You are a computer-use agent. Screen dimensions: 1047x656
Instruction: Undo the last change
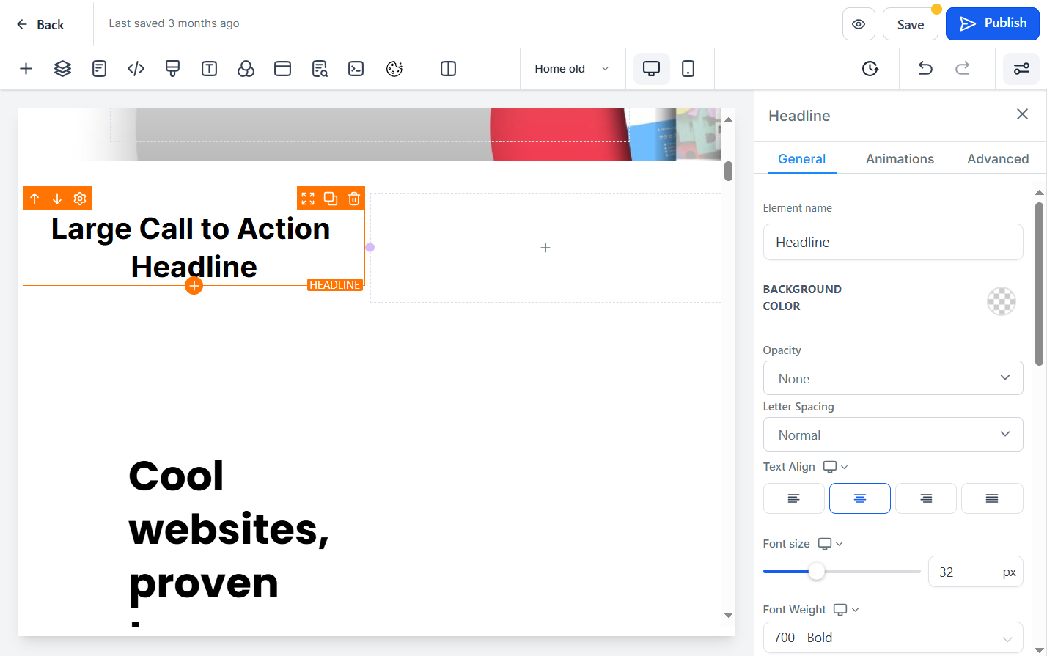tap(925, 69)
